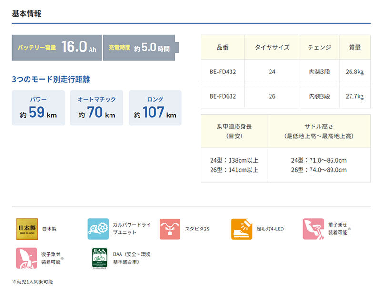
Task: Click the green BAA certification icon
Action: click(x=98, y=258)
